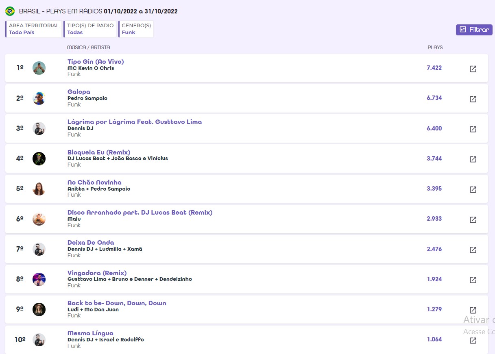Image resolution: width=495 pixels, height=354 pixels.
Task: Click Dennis DJ avatar in Mesma Língua row
Action: pos(39,340)
